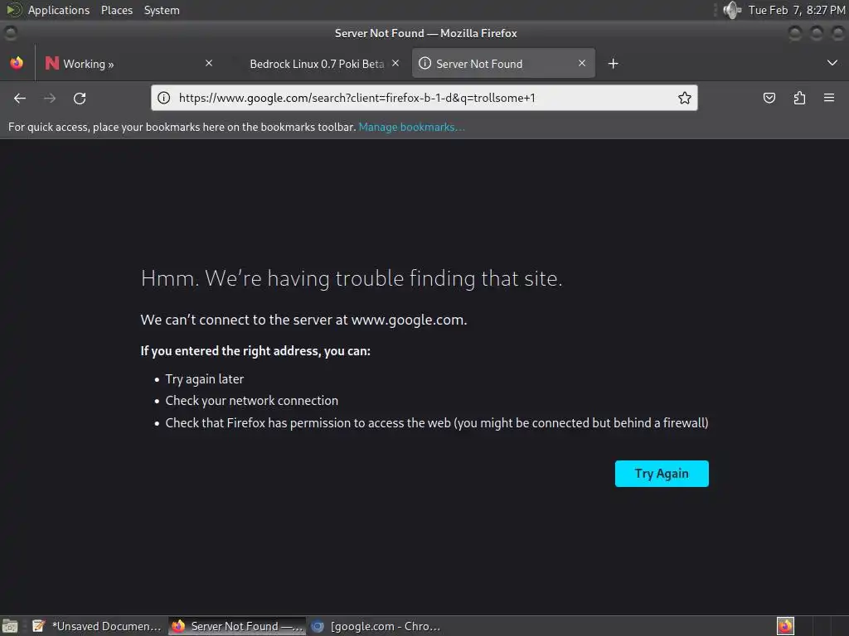Image resolution: width=849 pixels, height=636 pixels.
Task: Click the Try Again button
Action: [x=662, y=474]
